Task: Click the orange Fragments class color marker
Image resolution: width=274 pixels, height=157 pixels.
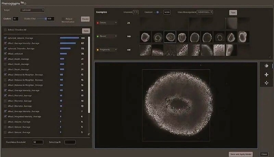Action: 98,50
